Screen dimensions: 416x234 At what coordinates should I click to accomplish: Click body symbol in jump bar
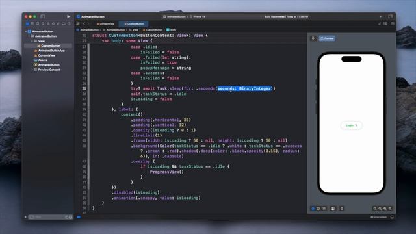[x=172, y=30]
